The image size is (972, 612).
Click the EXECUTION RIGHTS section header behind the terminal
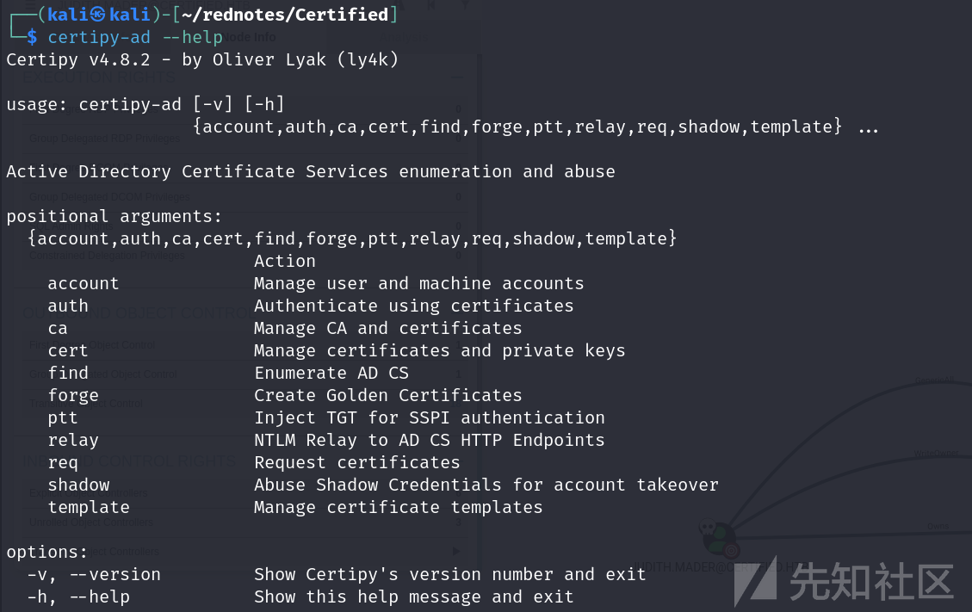[99, 77]
